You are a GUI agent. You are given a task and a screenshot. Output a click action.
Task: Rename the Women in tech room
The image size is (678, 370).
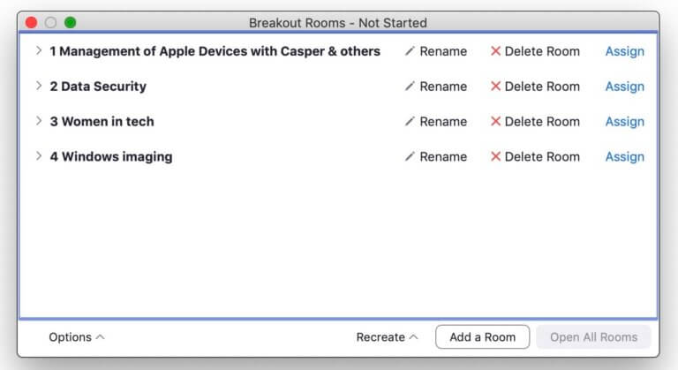click(x=436, y=121)
